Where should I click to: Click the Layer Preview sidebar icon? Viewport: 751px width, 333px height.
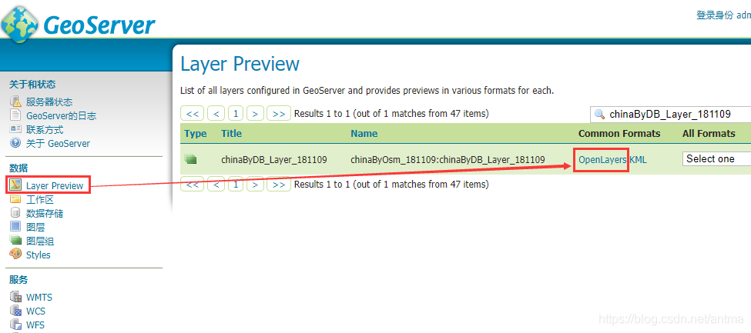pos(15,185)
